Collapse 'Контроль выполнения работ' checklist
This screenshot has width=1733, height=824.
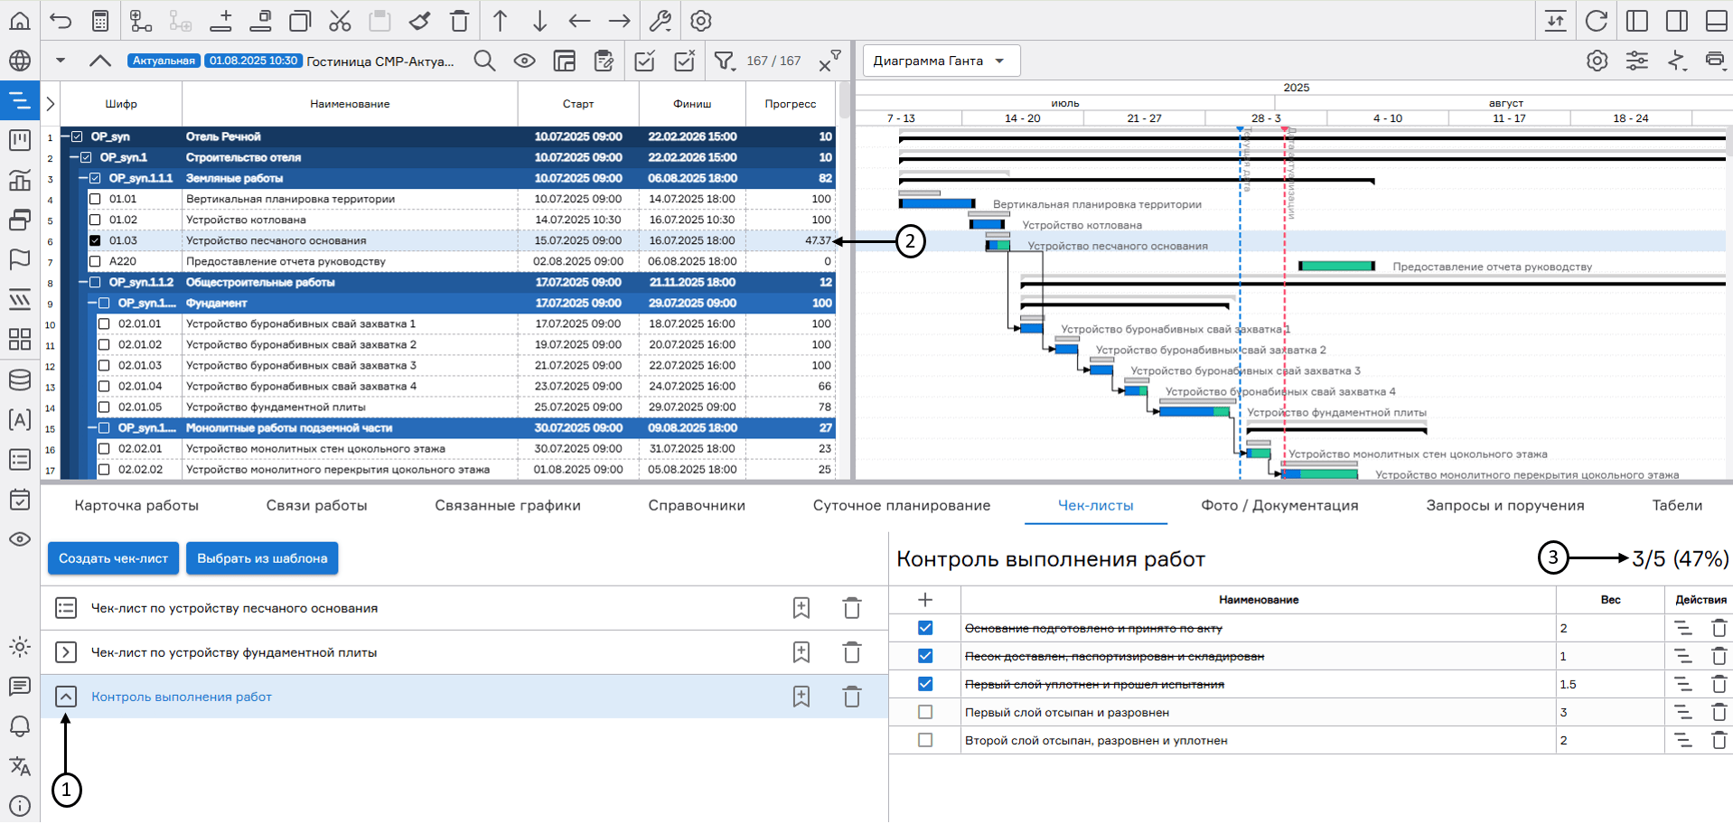click(x=66, y=697)
